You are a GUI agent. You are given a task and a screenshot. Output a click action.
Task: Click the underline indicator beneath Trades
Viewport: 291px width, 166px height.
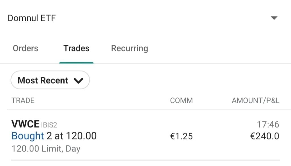tap(76, 62)
